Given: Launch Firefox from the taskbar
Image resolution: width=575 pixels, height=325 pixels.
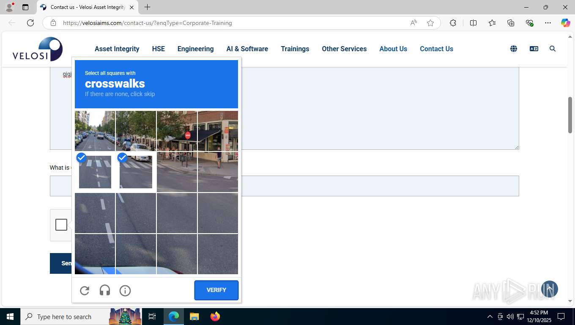Looking at the screenshot, I should coord(215,317).
